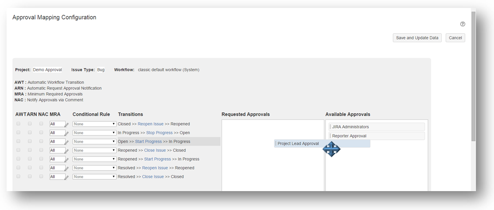
Task: Click the MRA pencil icon in Open-Start Progress row
Action: (67, 142)
